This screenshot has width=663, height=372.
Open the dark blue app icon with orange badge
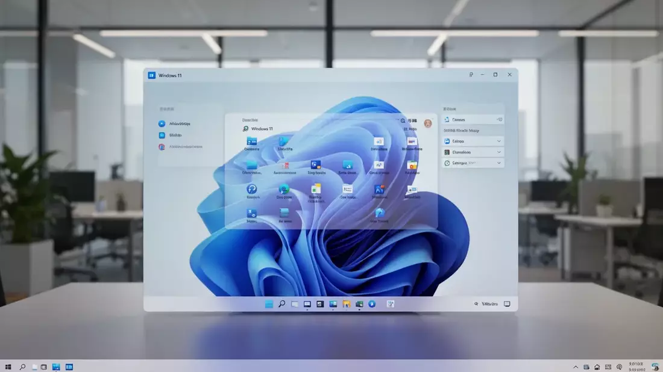[316, 165]
